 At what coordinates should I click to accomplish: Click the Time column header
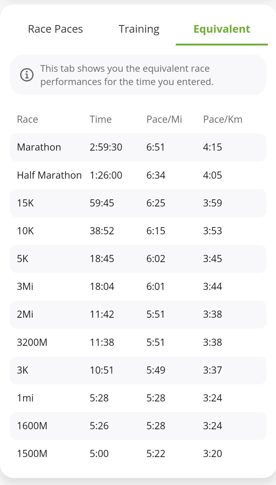101,120
